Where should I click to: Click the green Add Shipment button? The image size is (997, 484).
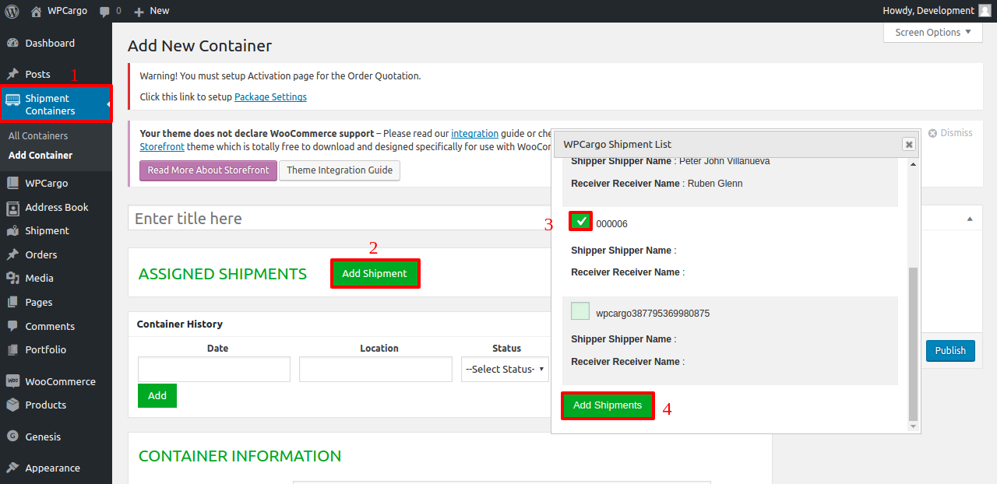375,273
